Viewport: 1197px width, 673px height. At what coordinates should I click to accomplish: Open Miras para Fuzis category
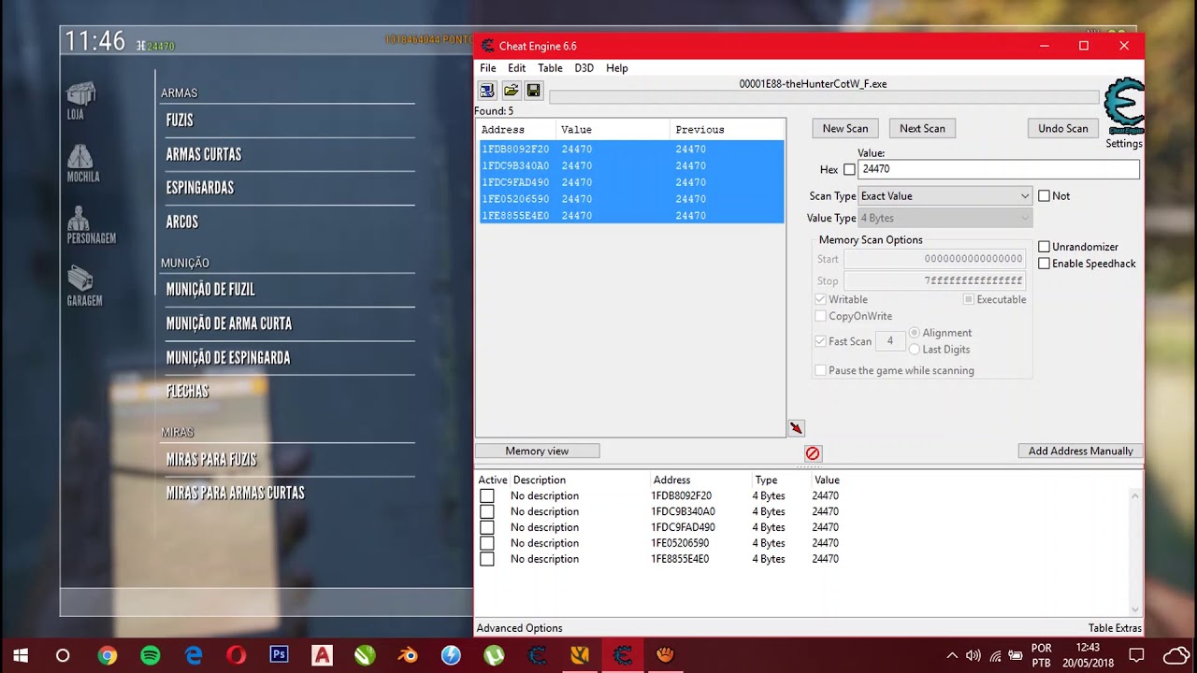point(211,460)
